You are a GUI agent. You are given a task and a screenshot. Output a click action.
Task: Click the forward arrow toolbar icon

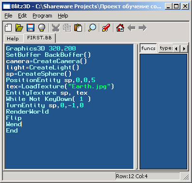click(x=143, y=28)
